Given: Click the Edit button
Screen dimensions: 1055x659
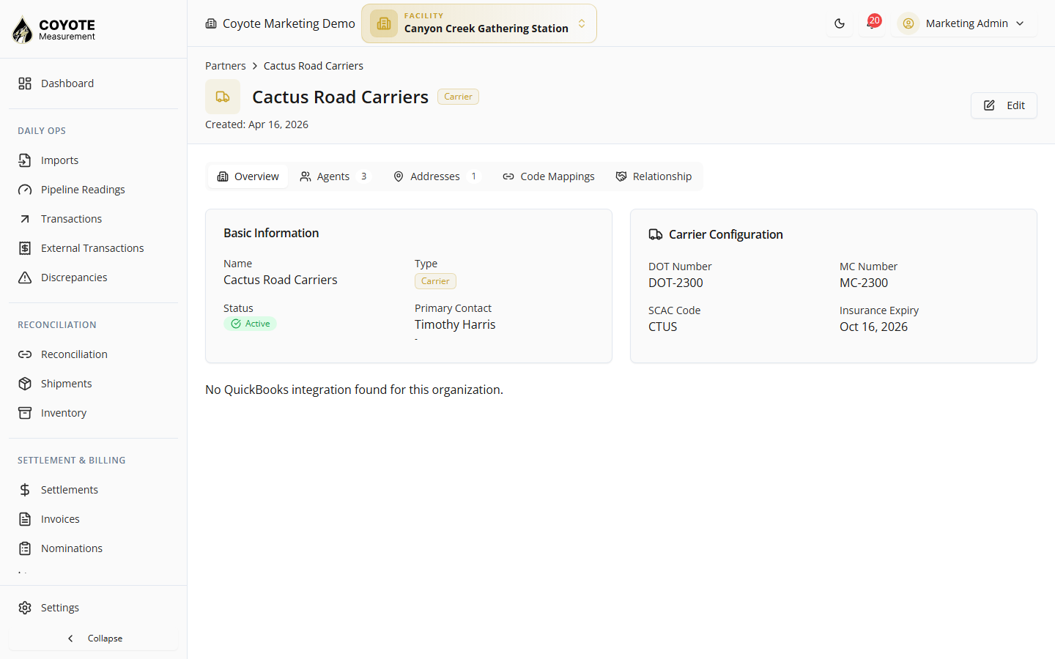Looking at the screenshot, I should click(x=1004, y=105).
